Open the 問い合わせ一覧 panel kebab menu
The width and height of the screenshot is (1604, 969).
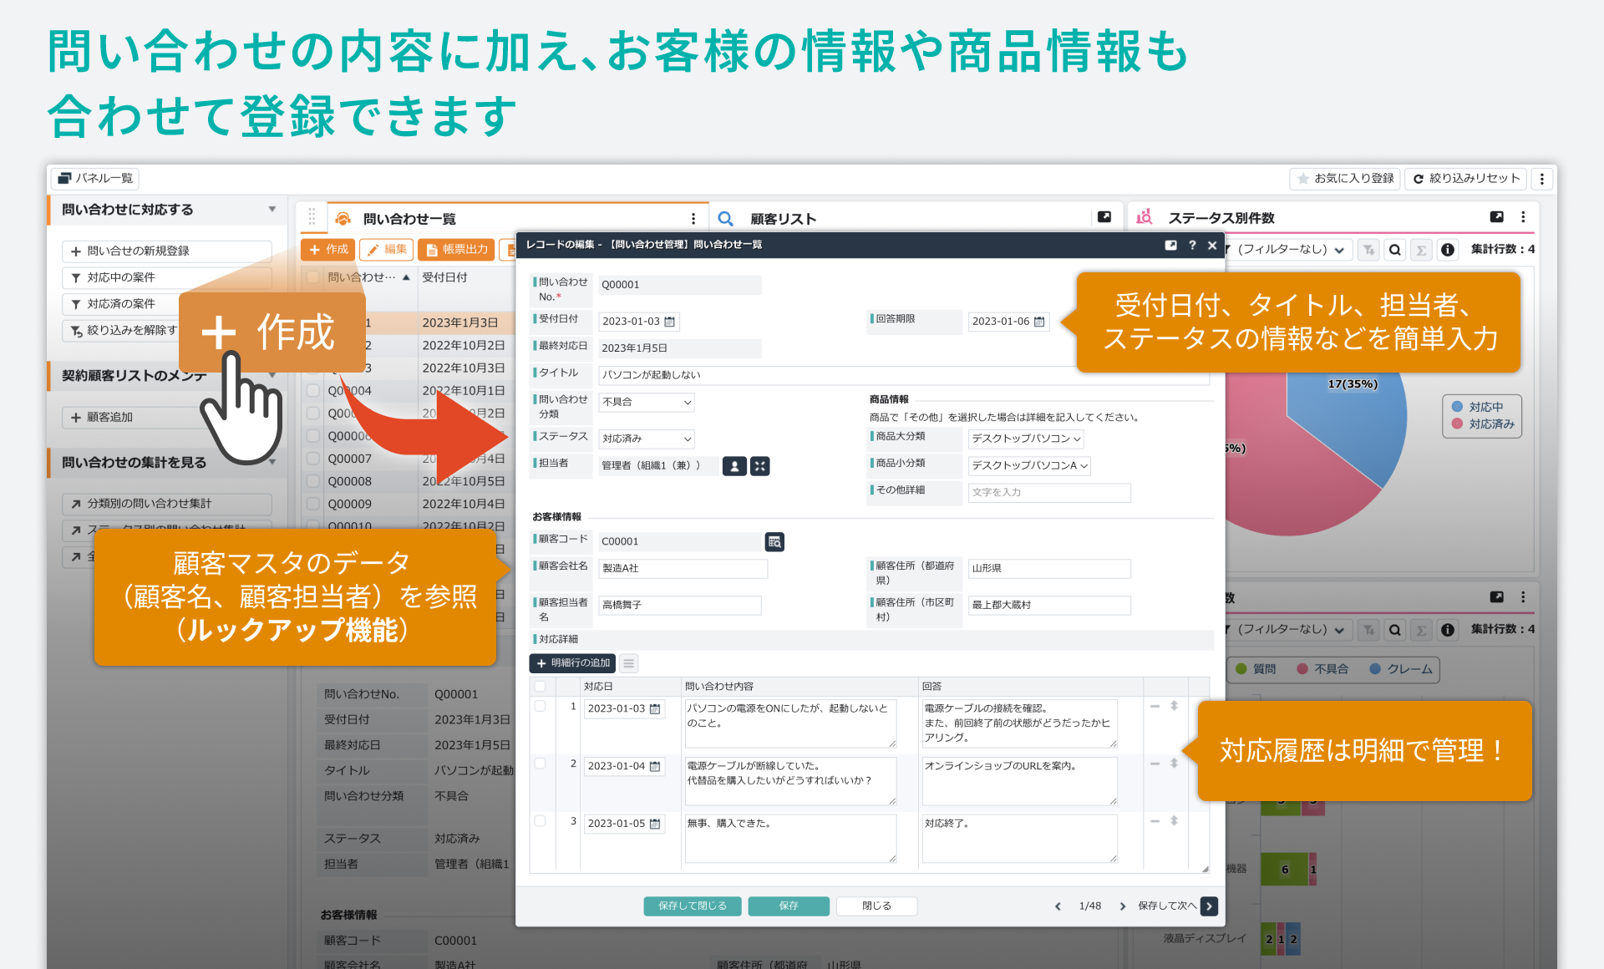click(693, 217)
